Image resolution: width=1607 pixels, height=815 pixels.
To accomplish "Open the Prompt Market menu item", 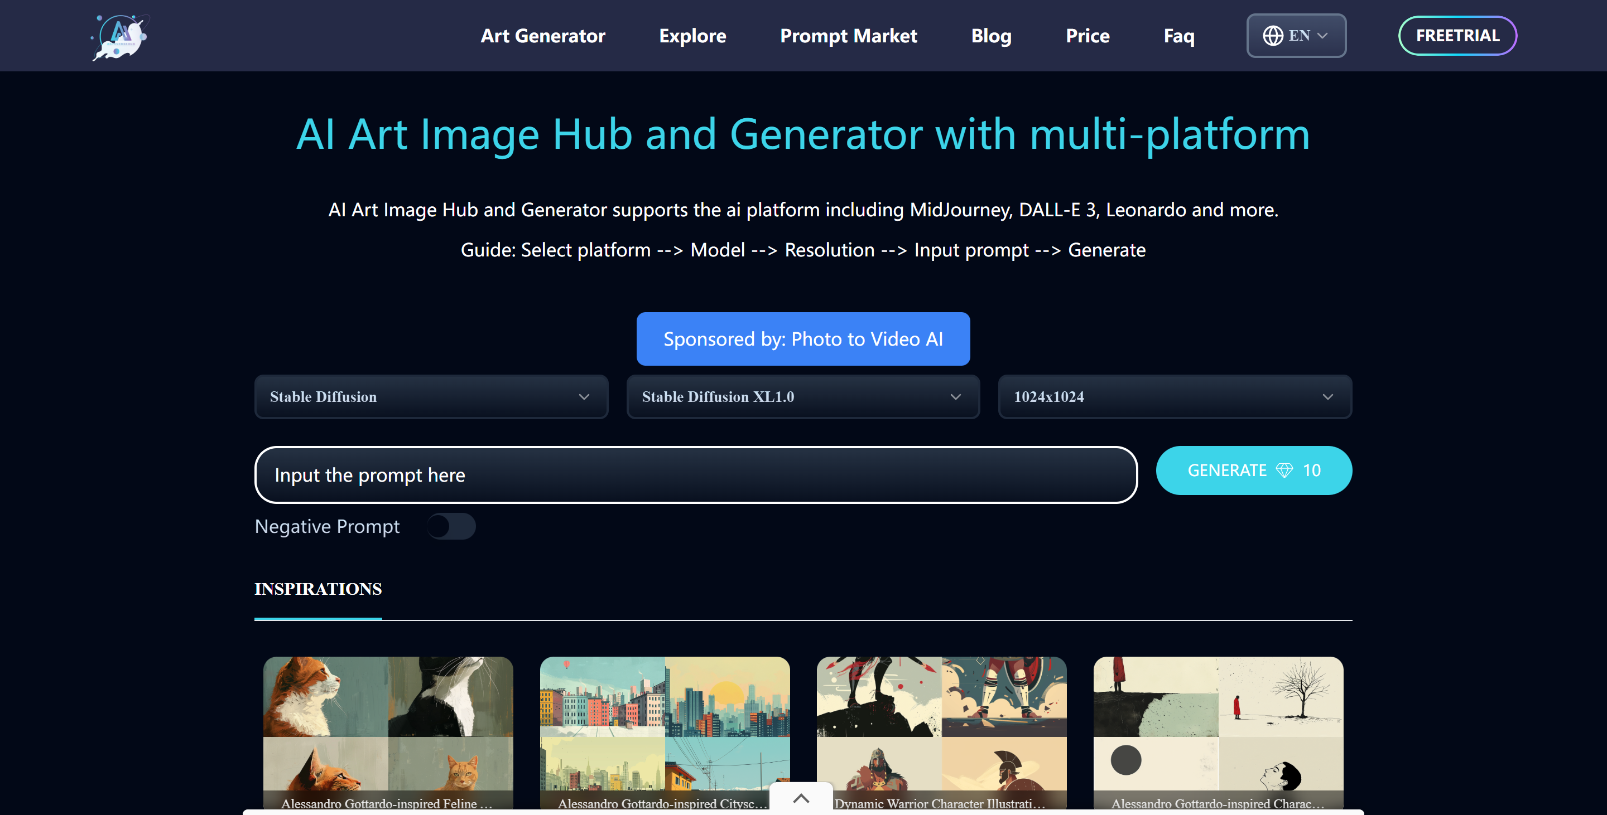I will pos(848,36).
